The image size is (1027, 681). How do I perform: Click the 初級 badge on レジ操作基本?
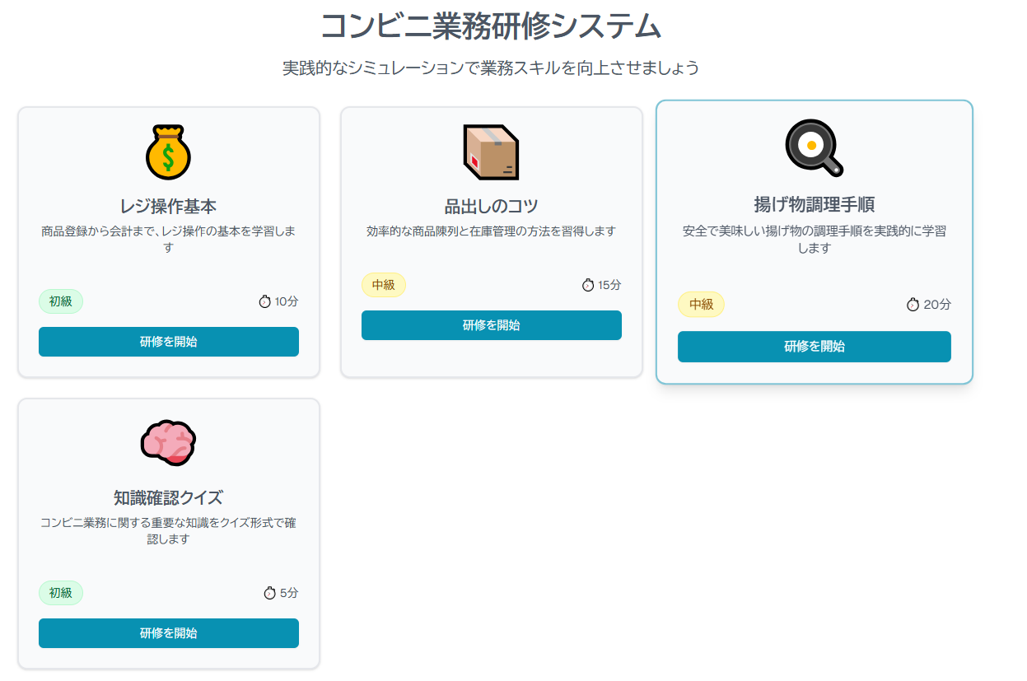point(61,301)
